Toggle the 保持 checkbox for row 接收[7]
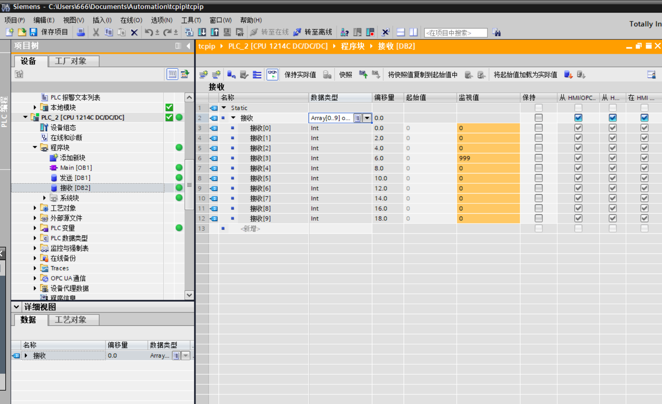Screen dimensions: 662x404 tap(539, 198)
